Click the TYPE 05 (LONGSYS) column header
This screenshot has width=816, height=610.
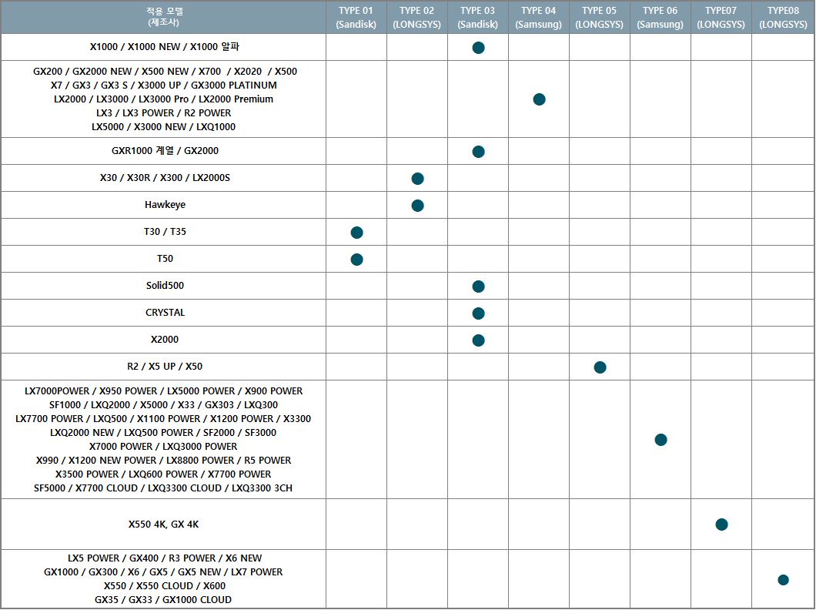600,17
